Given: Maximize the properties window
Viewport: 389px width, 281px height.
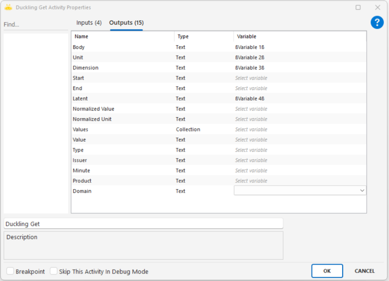Looking at the screenshot, I should [x=358, y=7].
